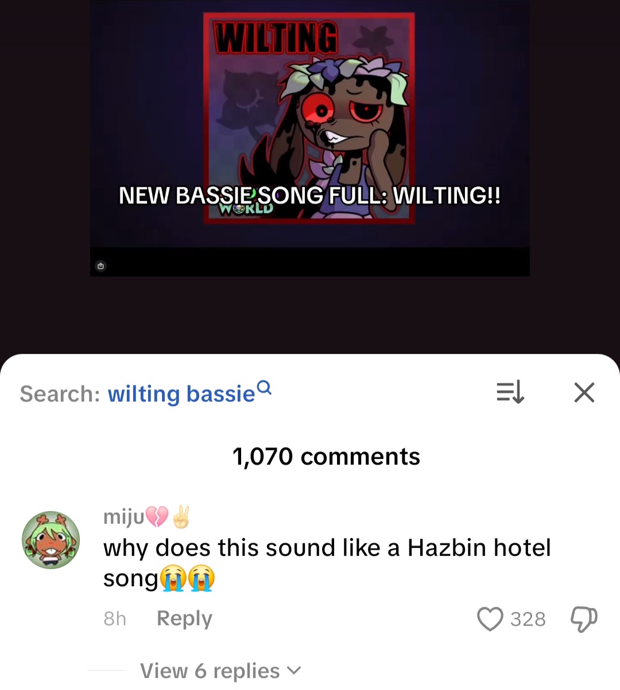
Task: Click the chevron next to View 6 replies
Action: 293,670
